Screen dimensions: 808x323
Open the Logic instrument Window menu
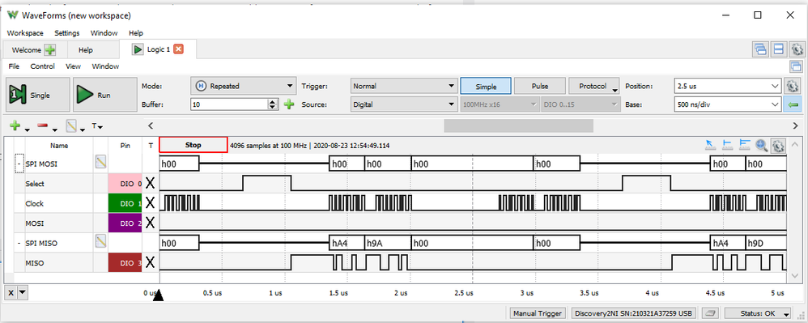(105, 66)
